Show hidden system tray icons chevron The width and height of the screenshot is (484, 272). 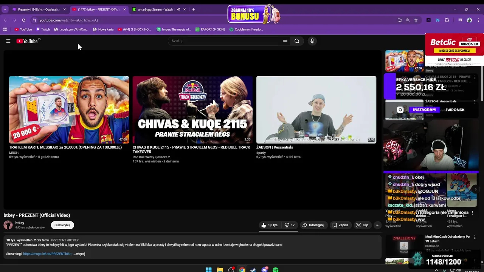click(436, 270)
